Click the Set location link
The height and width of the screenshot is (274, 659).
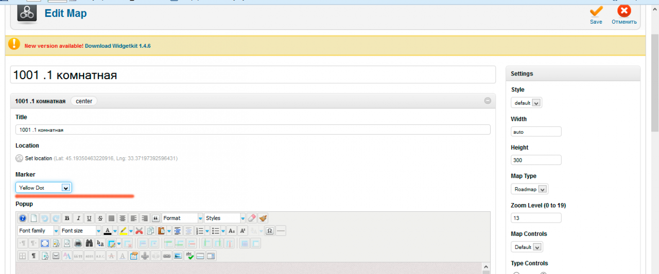[x=39, y=158]
